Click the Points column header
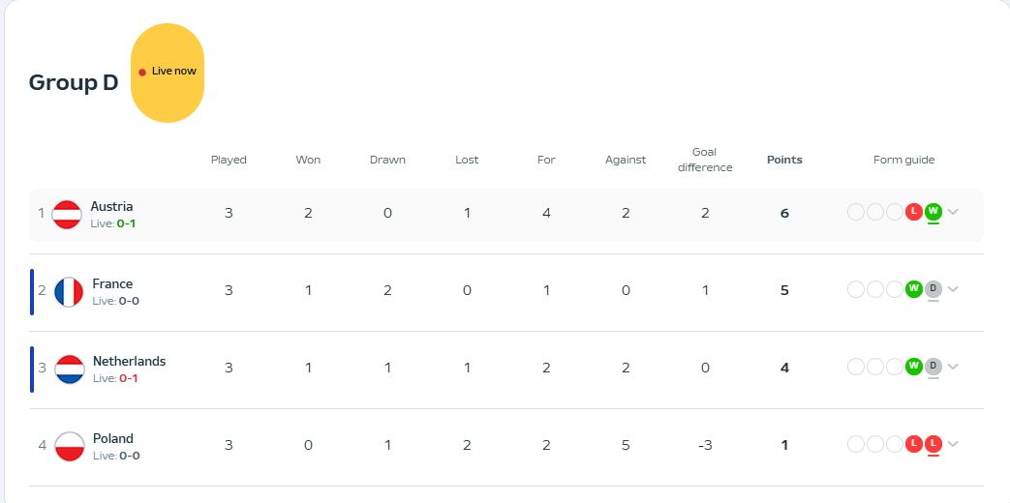1010x503 pixels. [x=784, y=160]
